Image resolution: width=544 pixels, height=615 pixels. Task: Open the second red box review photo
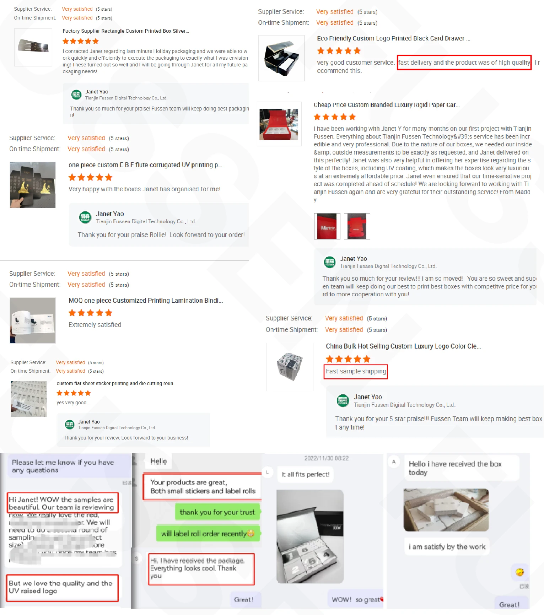pos(357,226)
